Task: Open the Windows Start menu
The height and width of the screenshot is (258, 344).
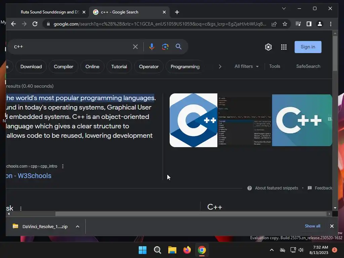Action: tap(142, 250)
